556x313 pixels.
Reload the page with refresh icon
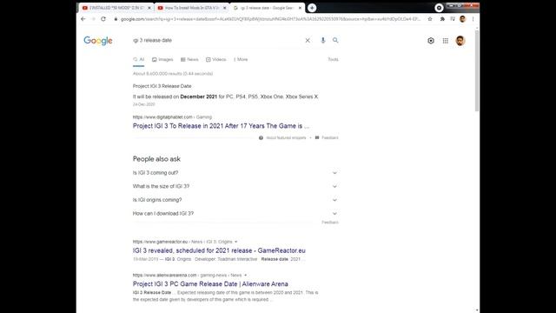[x=103, y=19]
